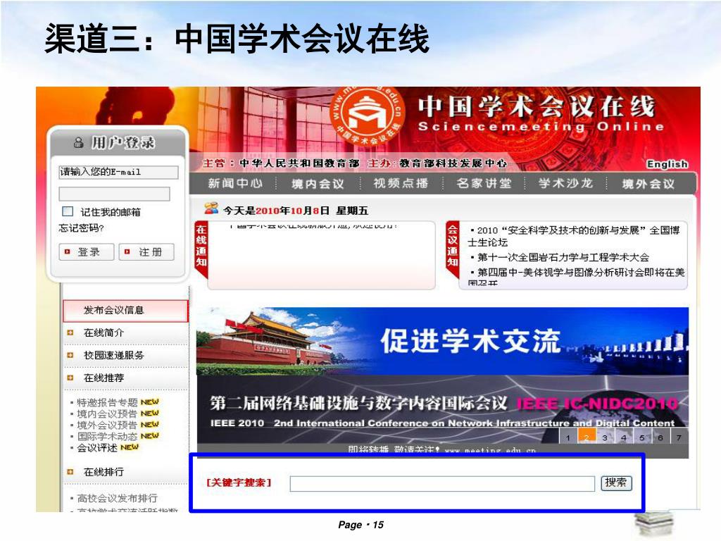Open 国际学术动态 link
721x541 pixels.
pos(107,436)
